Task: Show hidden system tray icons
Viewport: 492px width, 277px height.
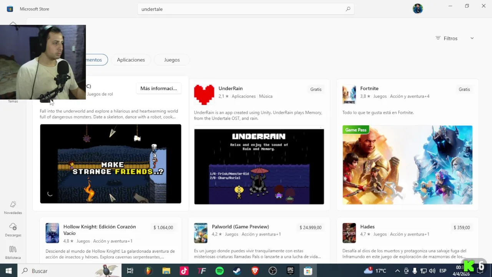Action: tap(397, 271)
